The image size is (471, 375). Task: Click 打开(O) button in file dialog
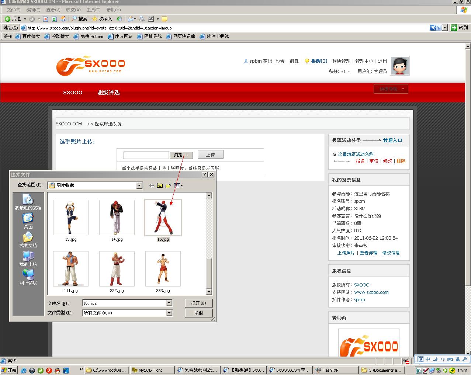pos(199,303)
